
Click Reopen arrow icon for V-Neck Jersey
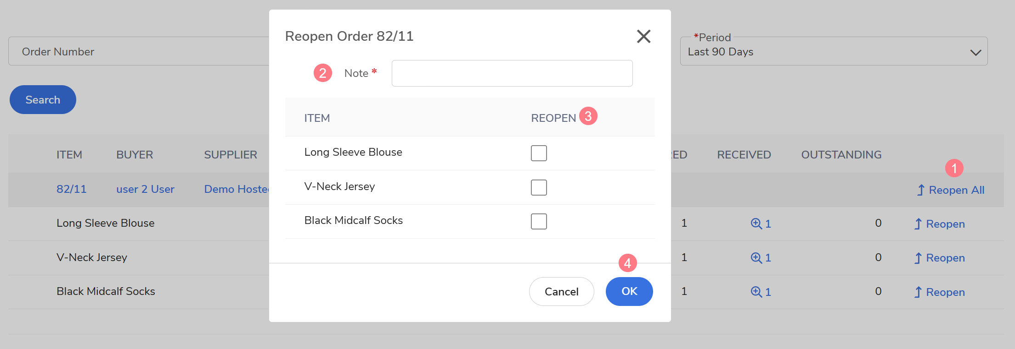918,258
